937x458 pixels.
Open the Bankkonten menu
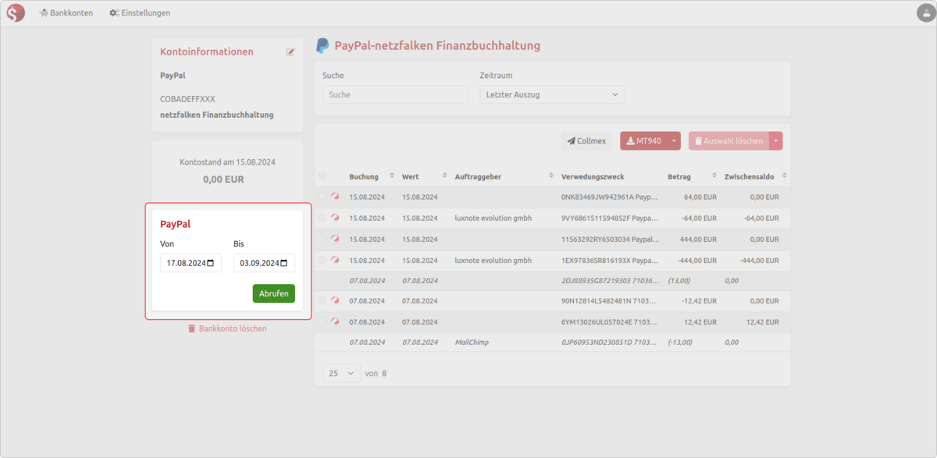coord(66,12)
